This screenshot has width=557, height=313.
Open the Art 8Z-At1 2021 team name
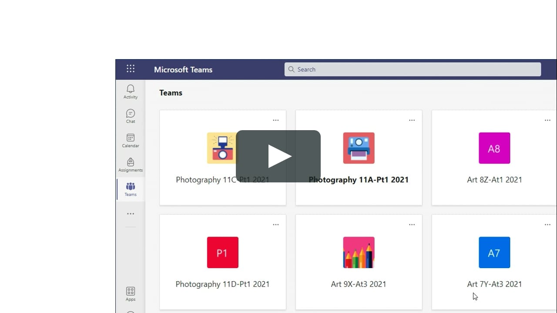pos(494,179)
